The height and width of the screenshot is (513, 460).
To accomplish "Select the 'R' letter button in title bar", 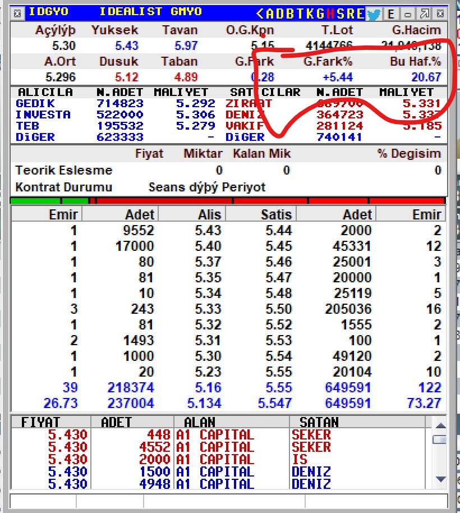I will click(350, 13).
